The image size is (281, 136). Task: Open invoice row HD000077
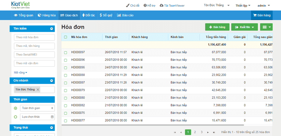pyautogui.click(x=167, y=121)
